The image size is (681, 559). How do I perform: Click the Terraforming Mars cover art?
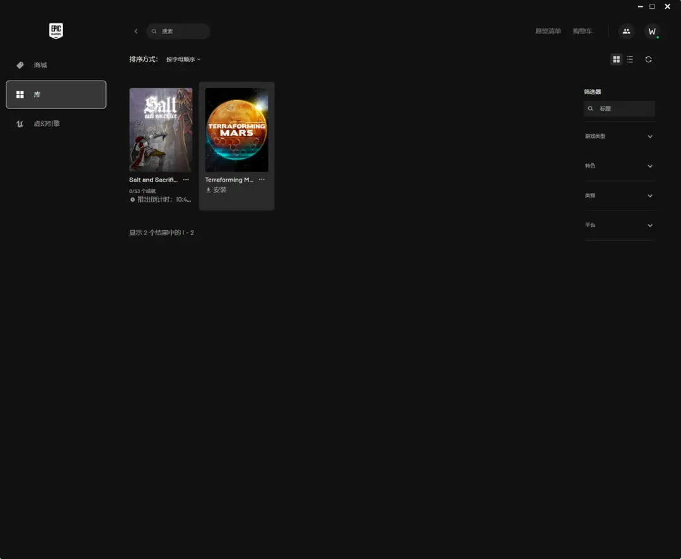tap(236, 130)
